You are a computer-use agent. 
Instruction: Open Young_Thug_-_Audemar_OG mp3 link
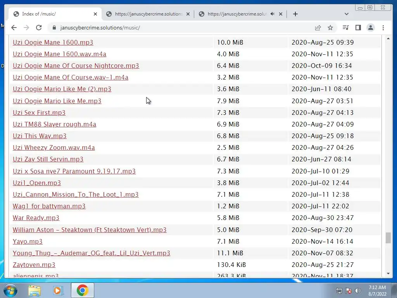pos(91,253)
